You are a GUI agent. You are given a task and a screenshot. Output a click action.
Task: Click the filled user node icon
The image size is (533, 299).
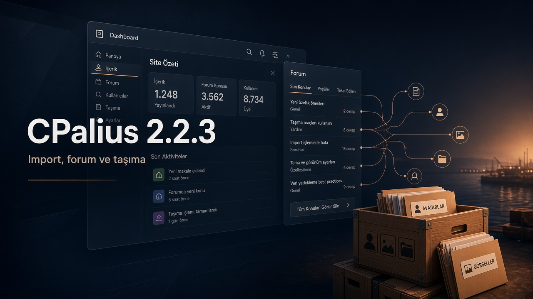pos(439,112)
